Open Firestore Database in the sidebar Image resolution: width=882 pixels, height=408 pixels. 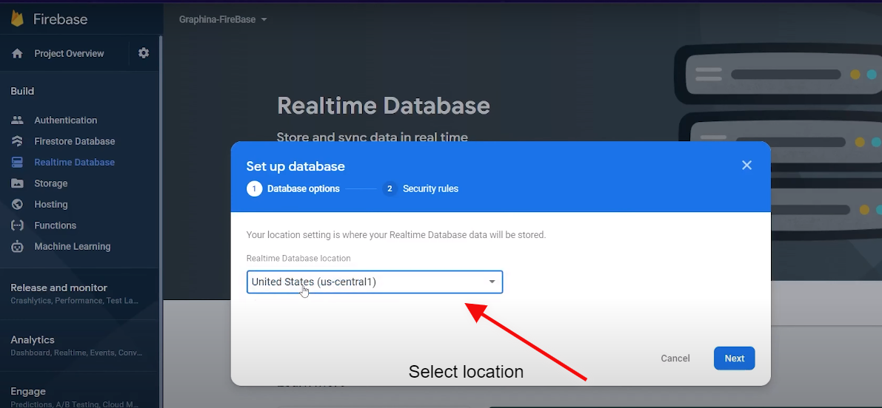[74, 141]
